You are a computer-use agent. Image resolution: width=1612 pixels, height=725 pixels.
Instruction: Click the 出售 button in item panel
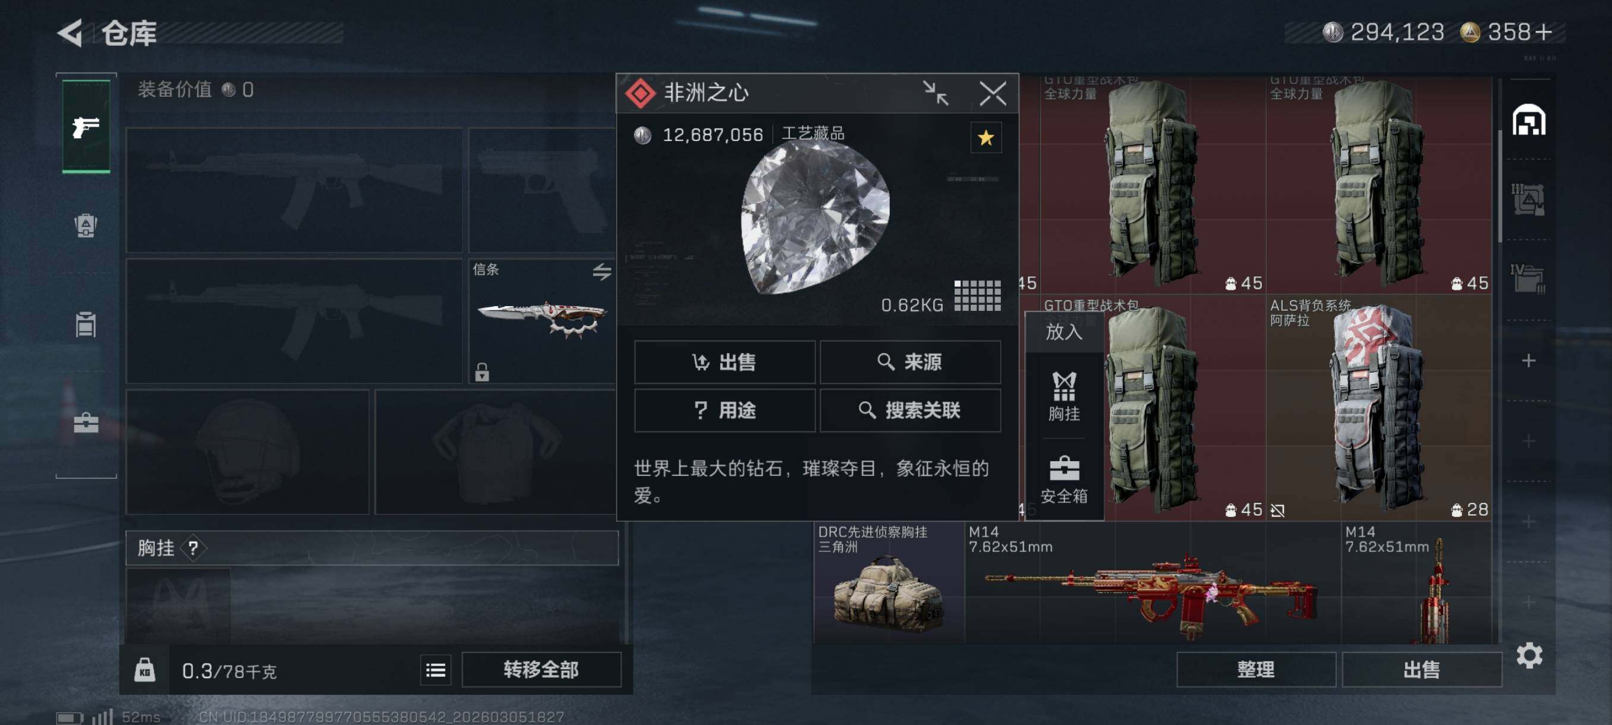click(x=724, y=361)
